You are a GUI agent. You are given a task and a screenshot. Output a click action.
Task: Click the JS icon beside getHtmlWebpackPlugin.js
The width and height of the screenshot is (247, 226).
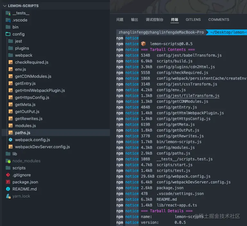(11, 91)
